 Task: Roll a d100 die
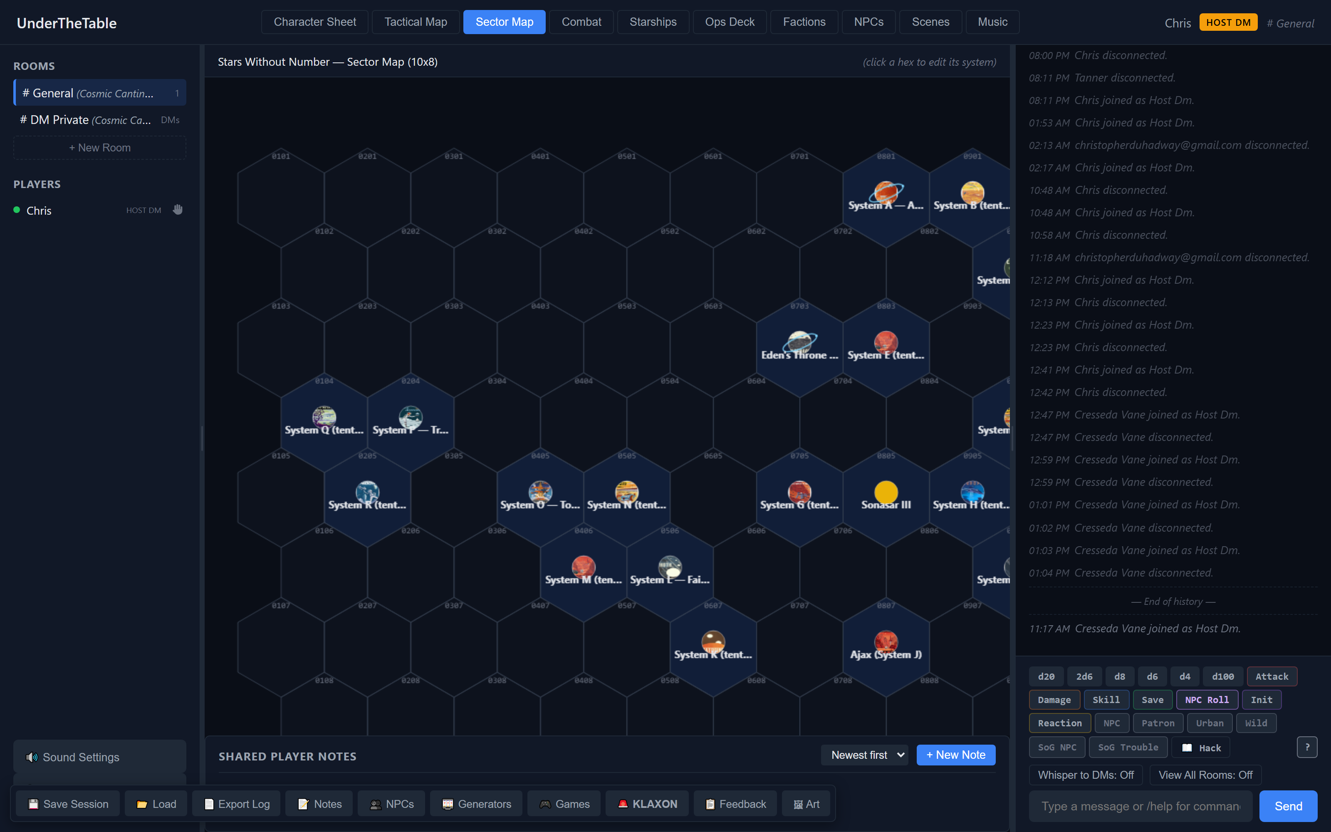[1223, 676]
